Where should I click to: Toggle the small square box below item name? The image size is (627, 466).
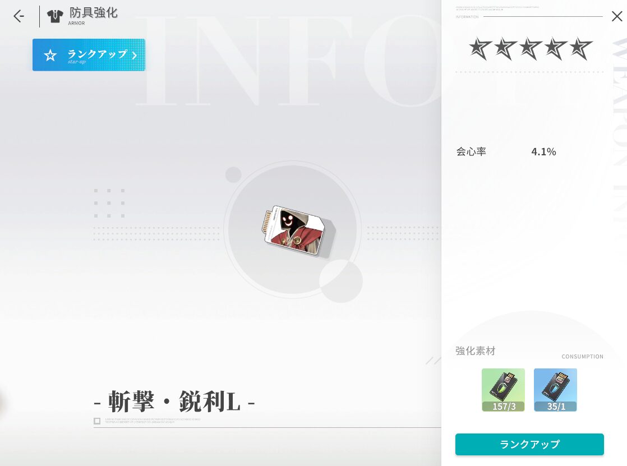click(97, 421)
